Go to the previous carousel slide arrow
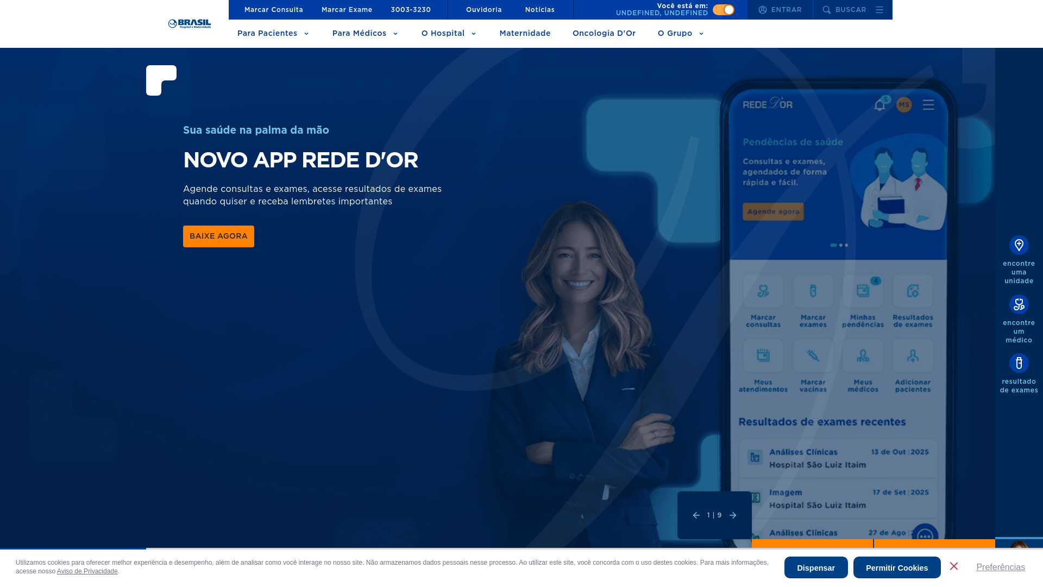 (x=696, y=515)
